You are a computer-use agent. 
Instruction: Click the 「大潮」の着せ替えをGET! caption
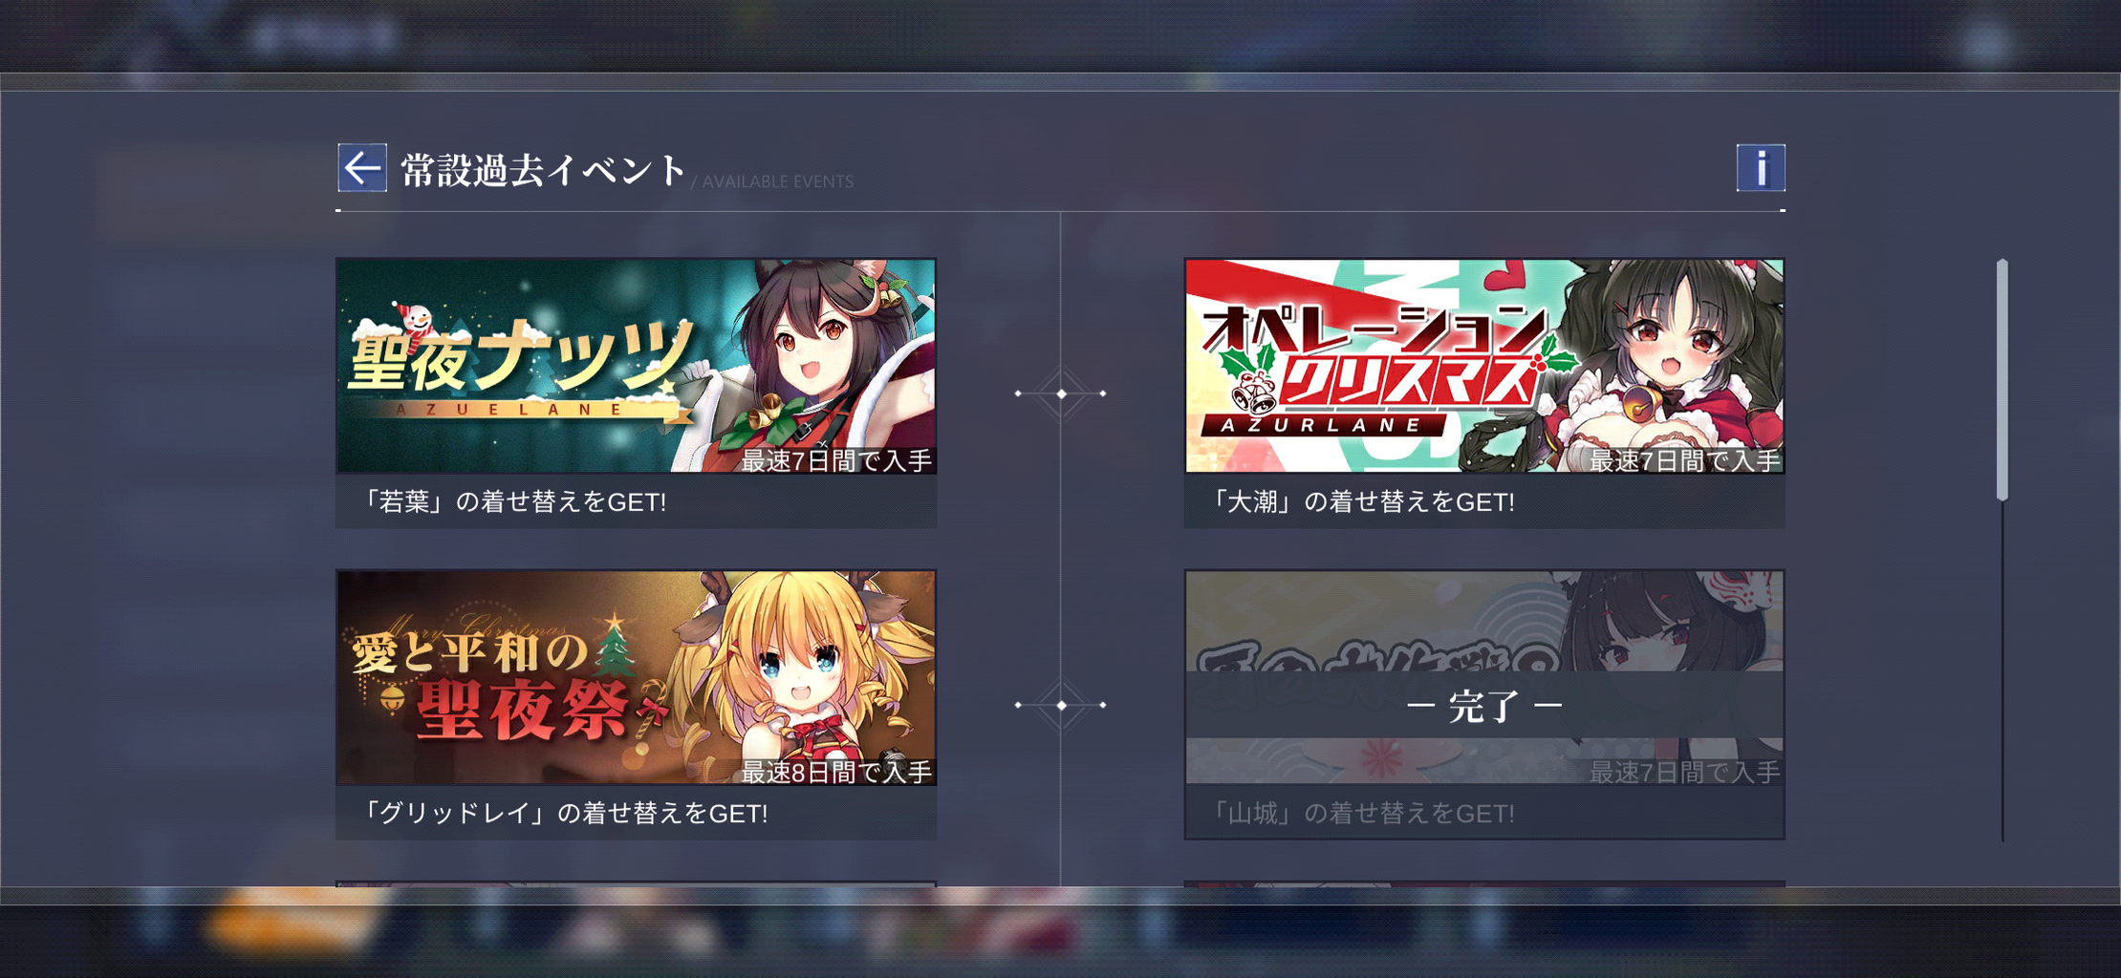coord(1361,501)
